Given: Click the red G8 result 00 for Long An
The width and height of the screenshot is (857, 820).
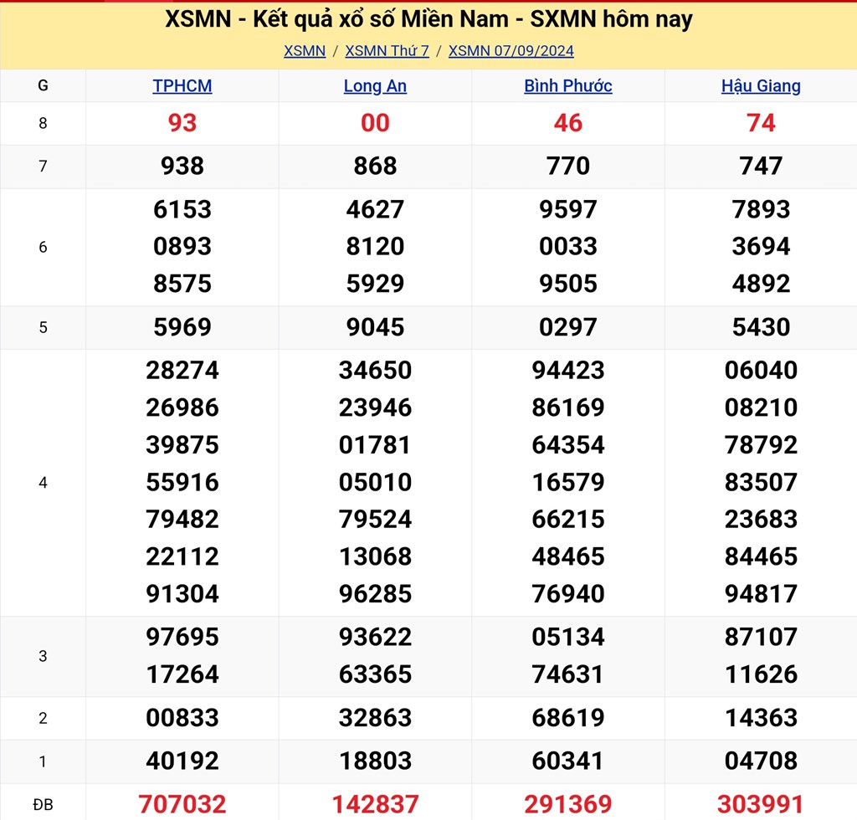Looking at the screenshot, I should coord(375,123).
